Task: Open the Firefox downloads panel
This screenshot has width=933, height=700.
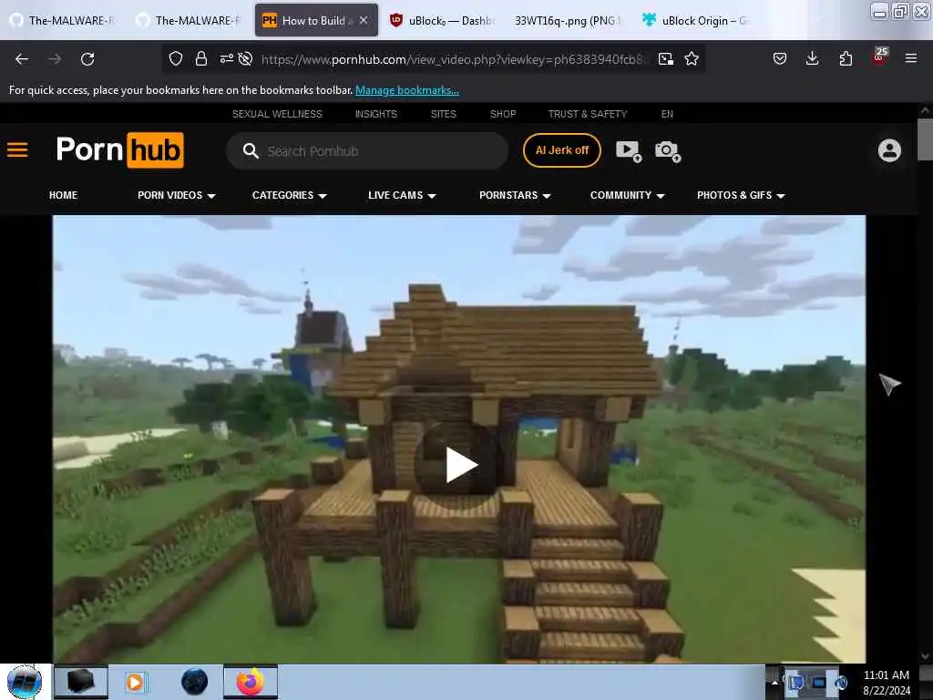Action: coord(812,59)
